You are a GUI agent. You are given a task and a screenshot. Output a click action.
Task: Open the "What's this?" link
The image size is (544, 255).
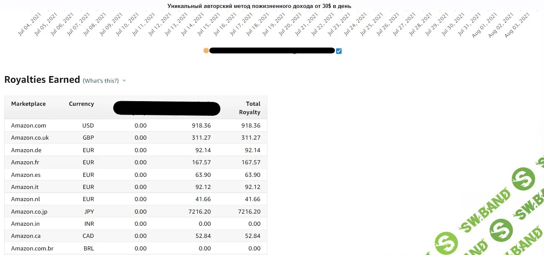101,81
